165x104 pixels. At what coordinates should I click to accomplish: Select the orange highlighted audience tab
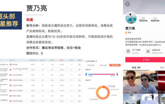115,65
